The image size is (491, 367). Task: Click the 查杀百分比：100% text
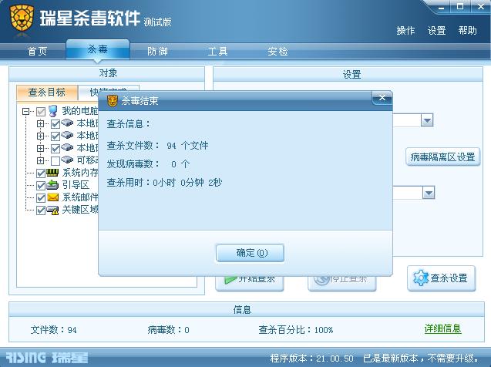coord(296,330)
